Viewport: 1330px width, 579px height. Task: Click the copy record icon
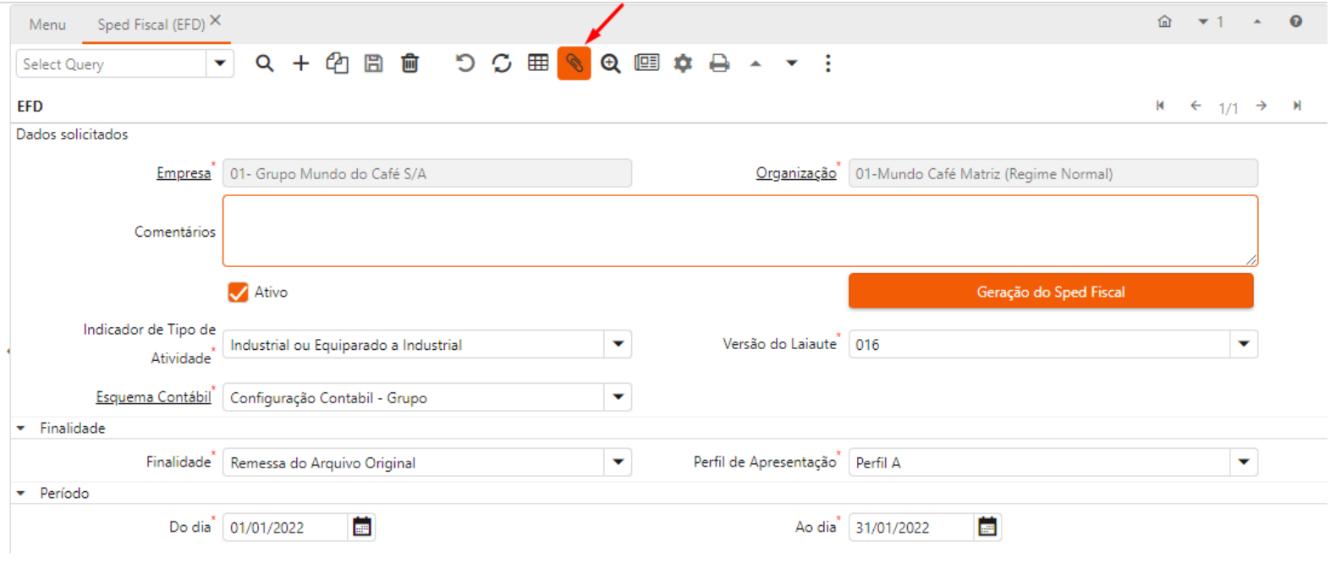[x=338, y=63]
